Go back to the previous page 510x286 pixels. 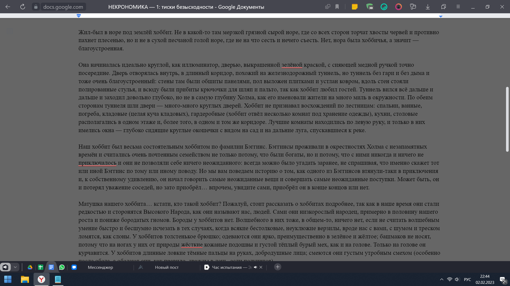pos(8,7)
